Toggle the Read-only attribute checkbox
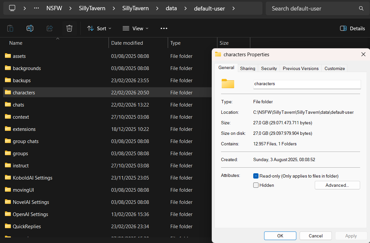Screen dimensions: 370x243 pos(256,176)
